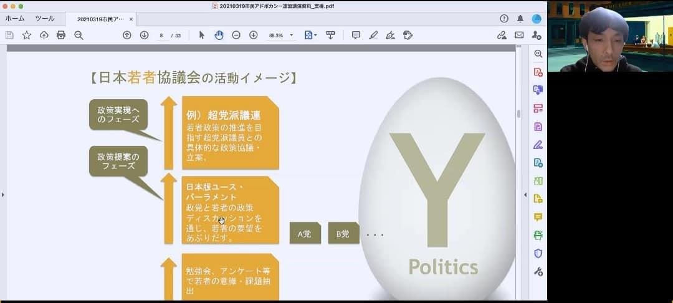Go to the next page arrow
The image size is (673, 303).
[x=144, y=35]
